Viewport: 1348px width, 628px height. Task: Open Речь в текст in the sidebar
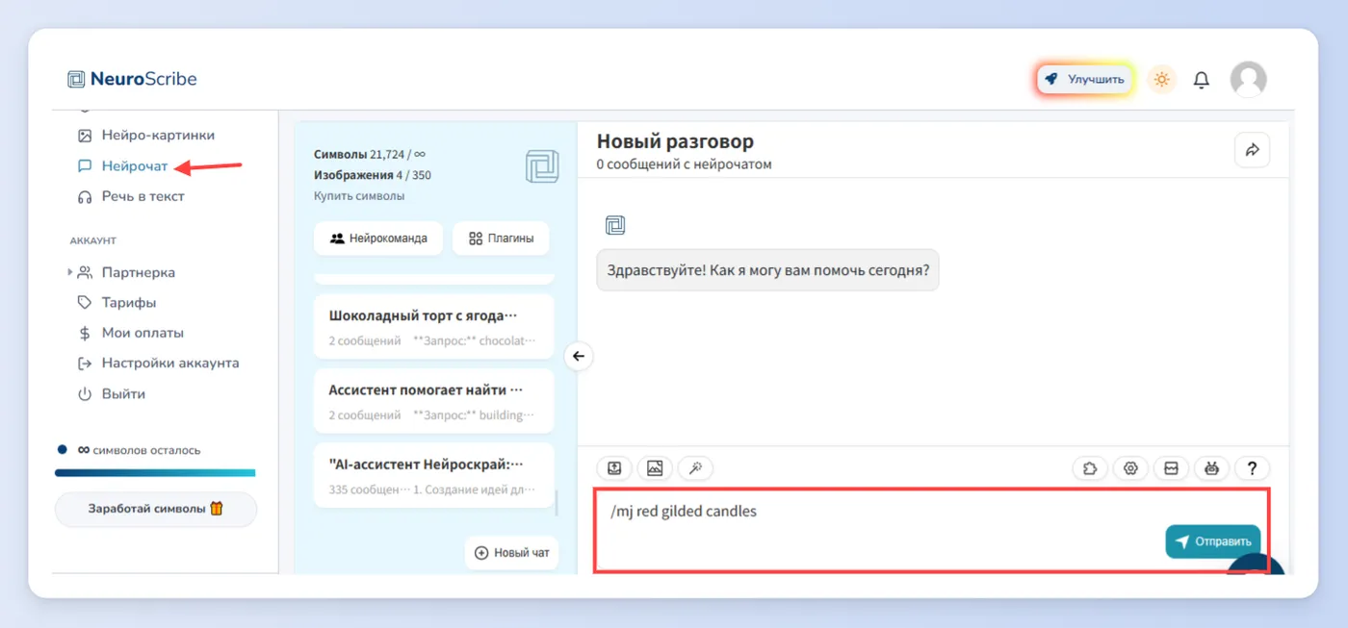[x=131, y=196]
